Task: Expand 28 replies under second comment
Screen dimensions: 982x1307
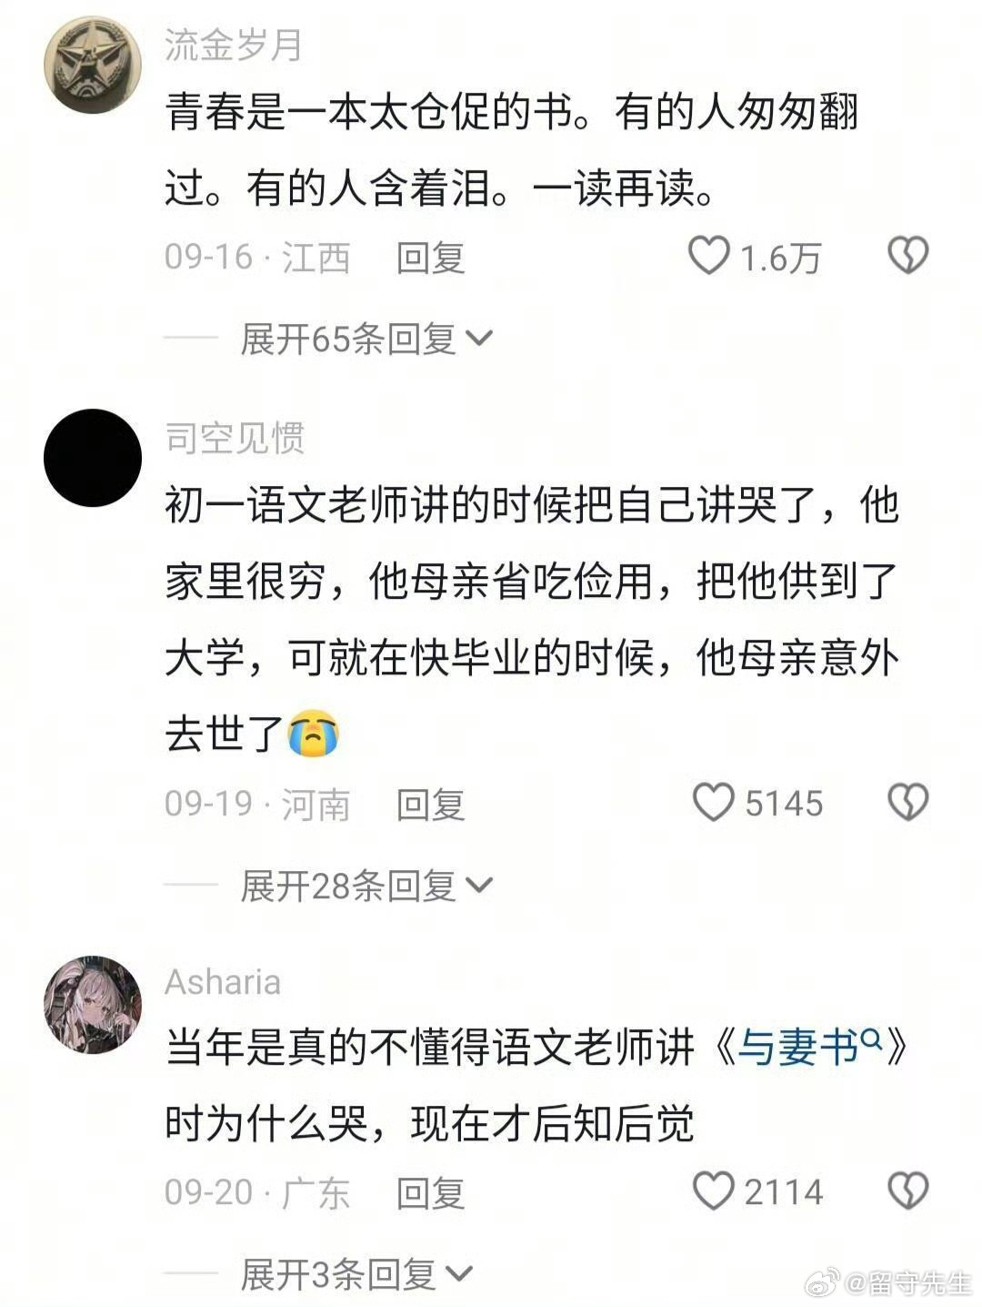Action: point(366,886)
